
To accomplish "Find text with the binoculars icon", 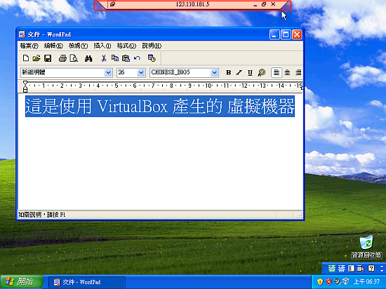I will tap(88, 58).
